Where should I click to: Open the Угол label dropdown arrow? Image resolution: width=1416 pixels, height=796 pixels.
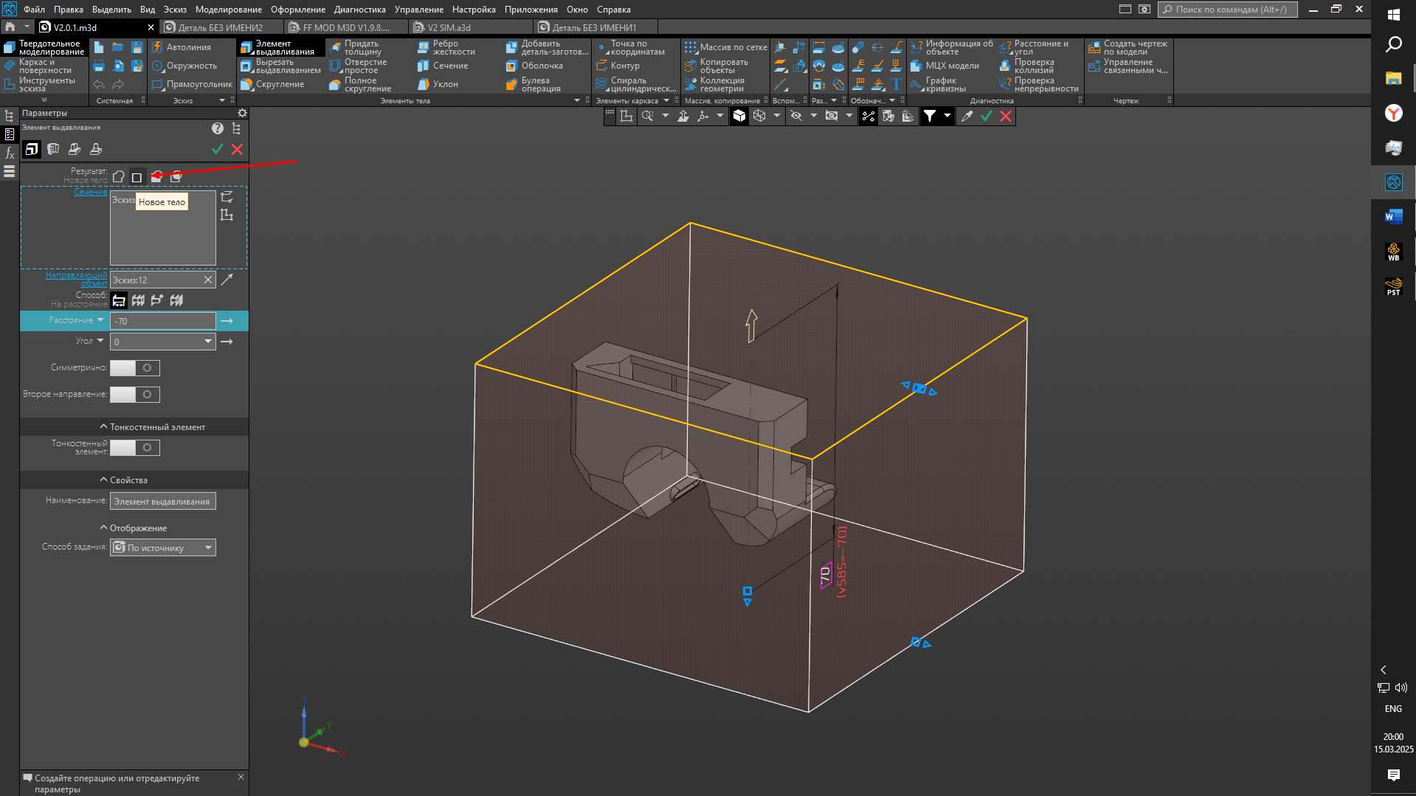point(100,341)
